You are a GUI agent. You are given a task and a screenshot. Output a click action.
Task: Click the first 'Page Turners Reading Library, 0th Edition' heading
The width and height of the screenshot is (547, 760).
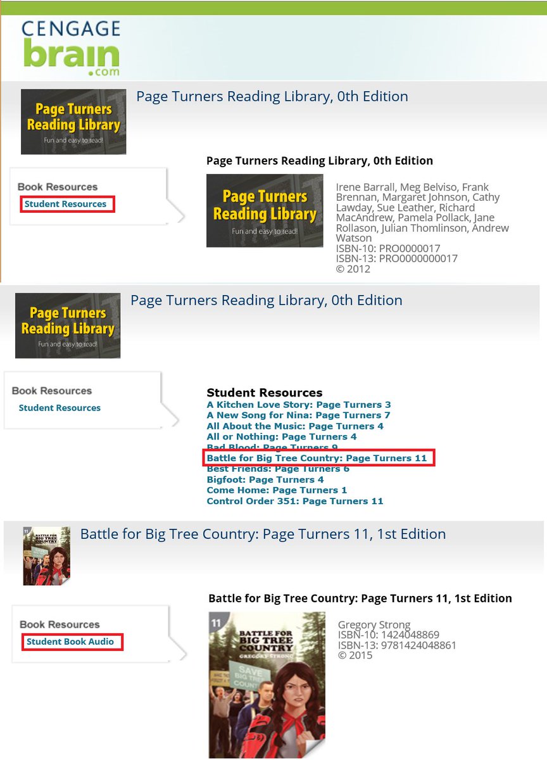pyautogui.click(x=272, y=96)
